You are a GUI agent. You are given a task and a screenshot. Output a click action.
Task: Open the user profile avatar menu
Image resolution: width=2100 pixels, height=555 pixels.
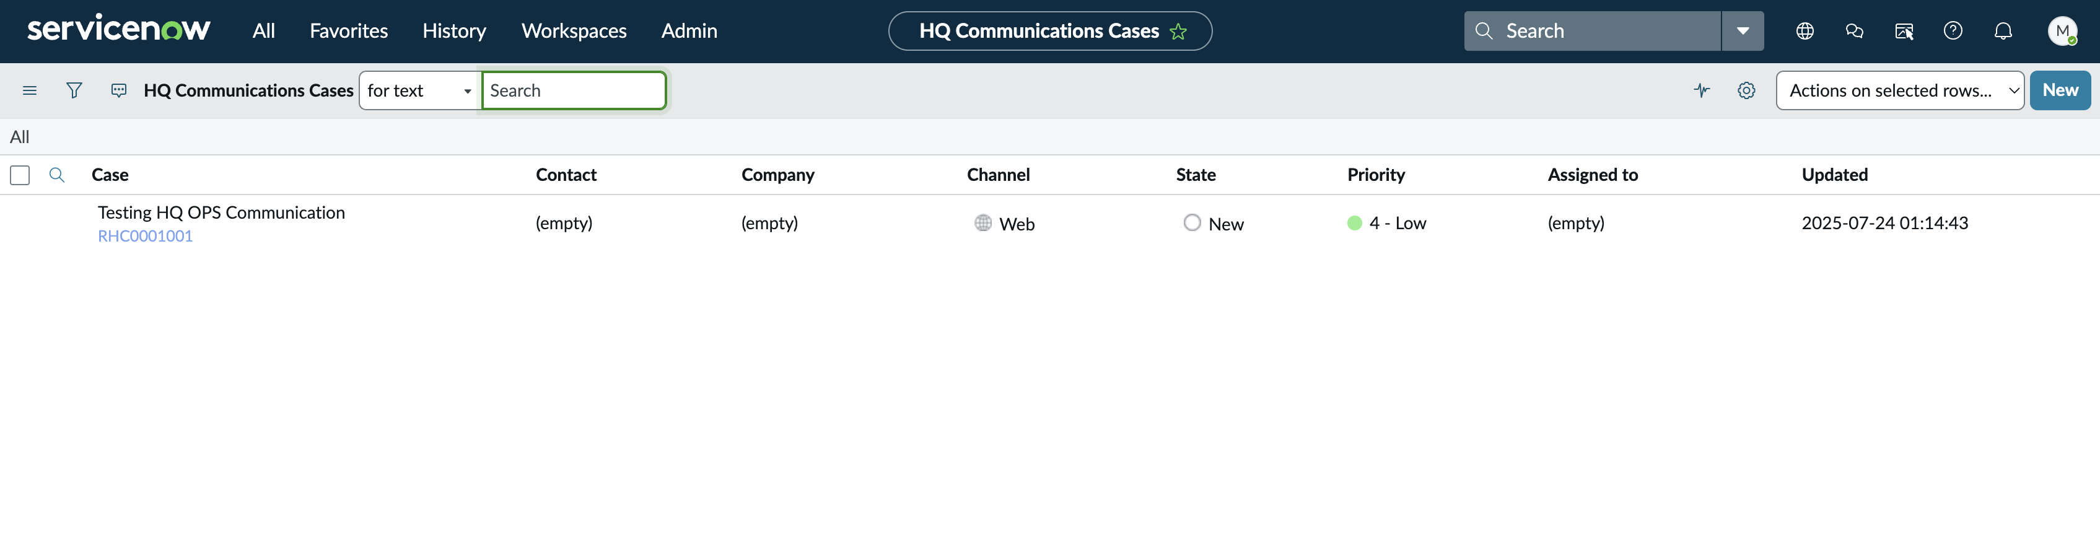click(x=2062, y=31)
